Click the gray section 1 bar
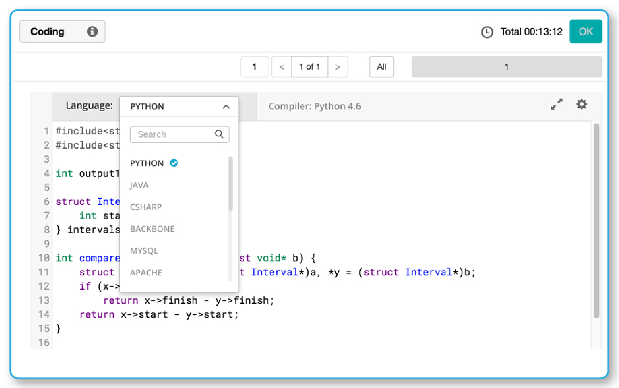The height and width of the screenshot is (388, 619). point(506,67)
